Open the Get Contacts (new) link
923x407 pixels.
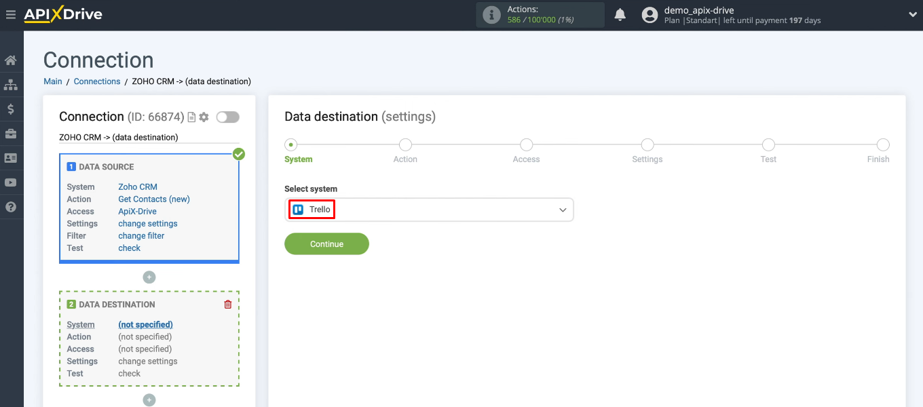153,199
